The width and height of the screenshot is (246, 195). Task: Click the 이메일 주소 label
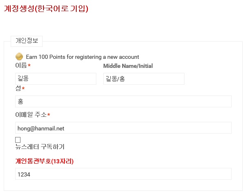pos(31,115)
